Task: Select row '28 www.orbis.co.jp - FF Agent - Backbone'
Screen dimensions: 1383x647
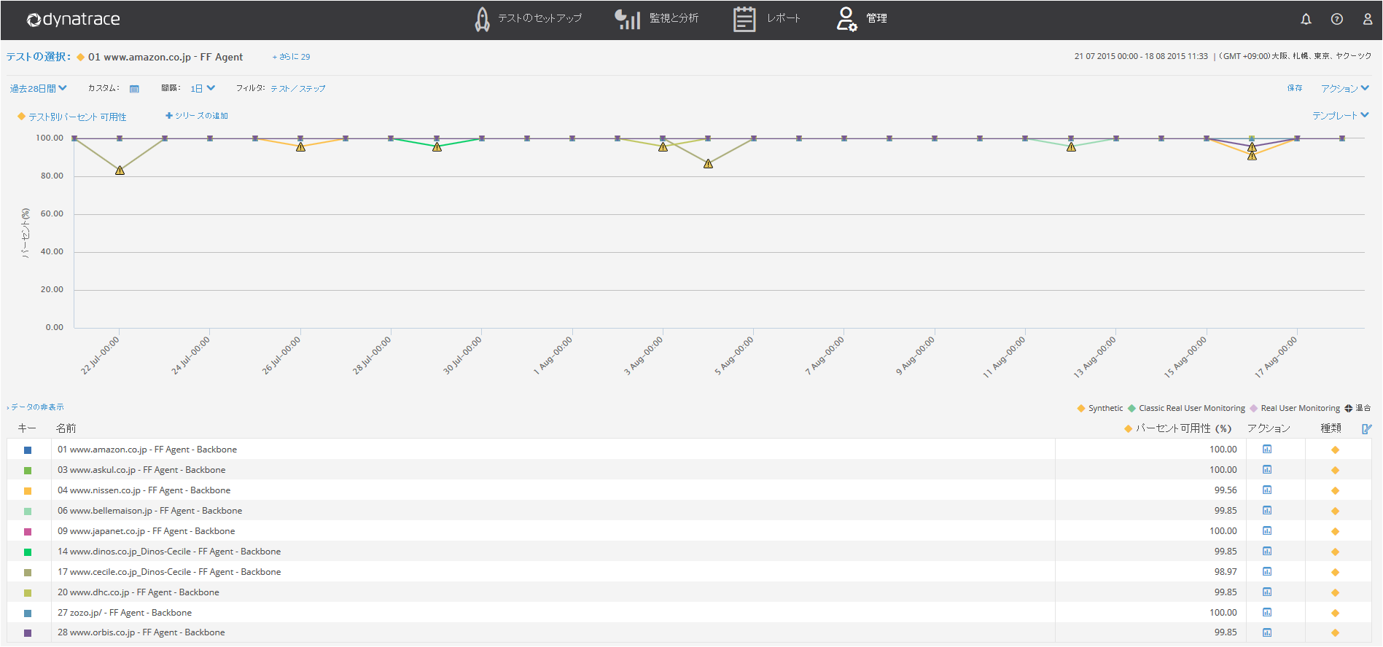Action: tap(689, 632)
